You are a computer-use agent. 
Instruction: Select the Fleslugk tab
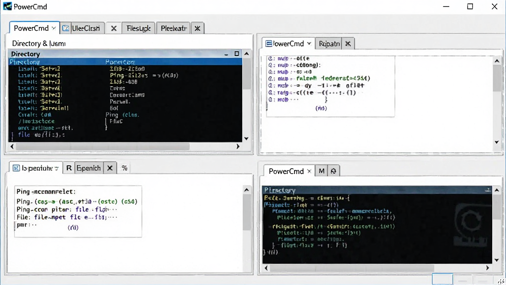tap(138, 28)
